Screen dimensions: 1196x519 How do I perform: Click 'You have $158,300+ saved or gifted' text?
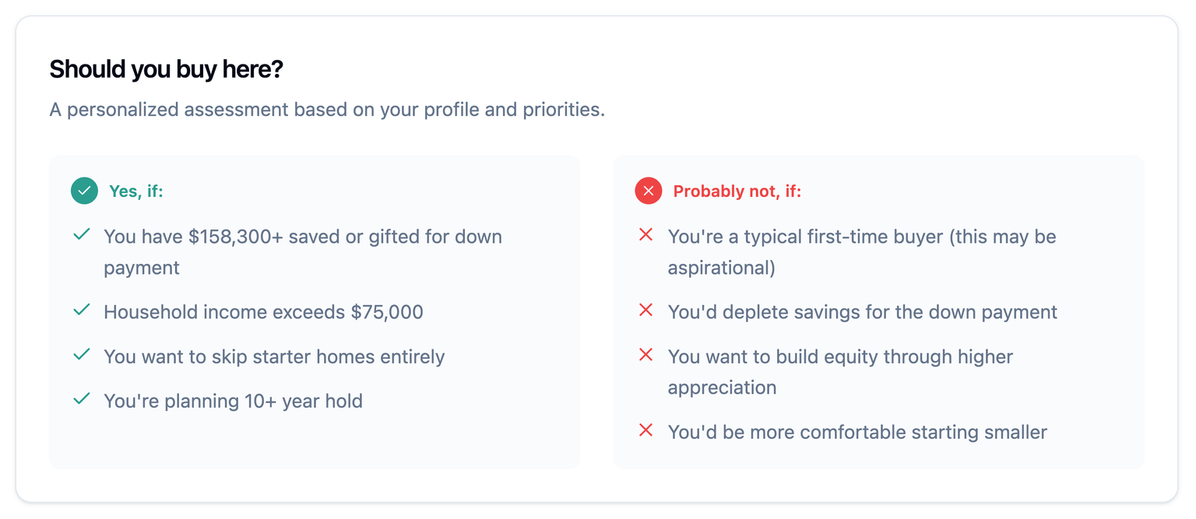coord(303,237)
